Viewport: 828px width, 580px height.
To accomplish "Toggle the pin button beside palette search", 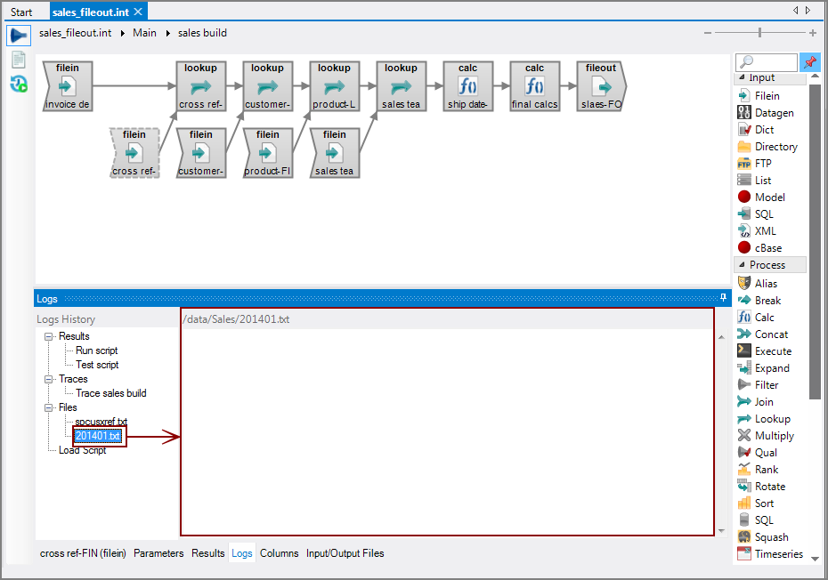I will [809, 62].
